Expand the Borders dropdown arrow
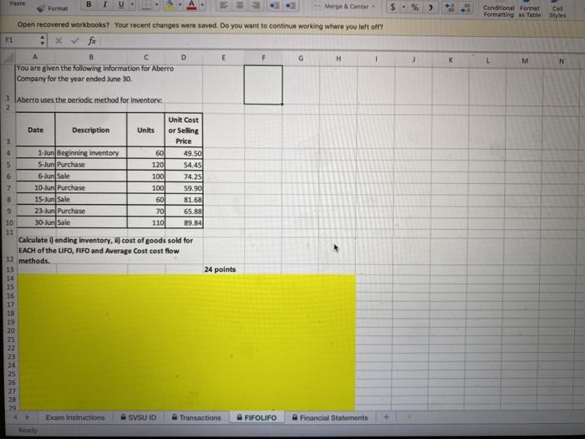 (157, 5)
